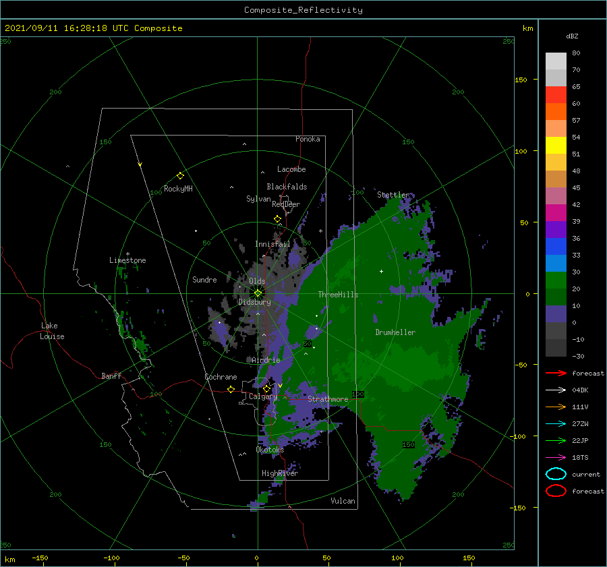The width and height of the screenshot is (607, 567).
Task: Click the Ponoka city label
Action: click(x=308, y=139)
